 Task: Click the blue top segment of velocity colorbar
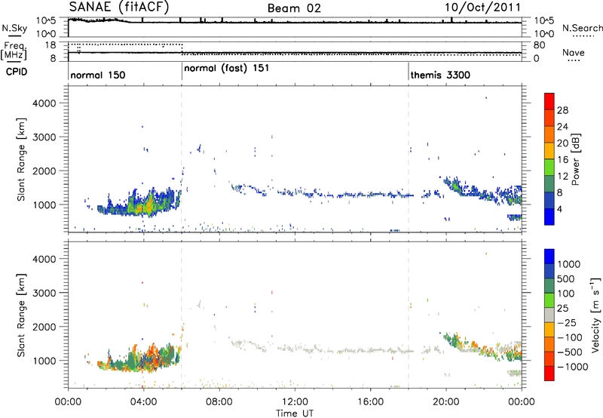[x=549, y=257]
